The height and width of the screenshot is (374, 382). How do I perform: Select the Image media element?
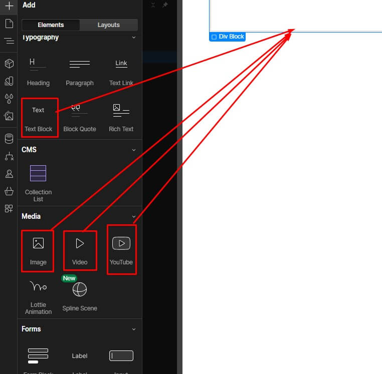pos(38,251)
